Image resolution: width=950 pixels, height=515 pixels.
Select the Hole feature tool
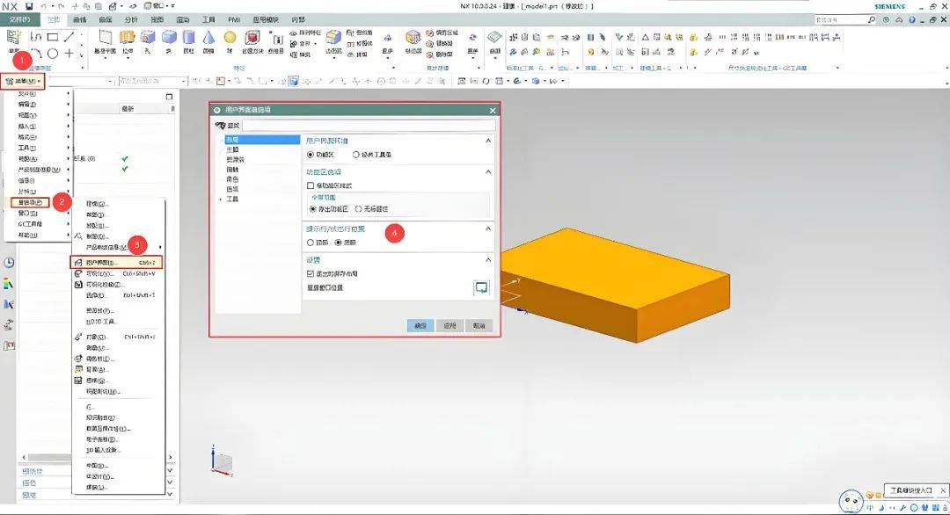147,39
